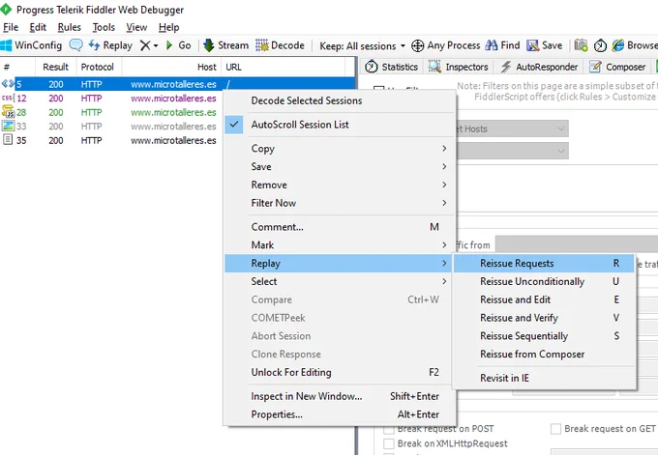
Task: Click image icon of session 33
Action: point(8,126)
